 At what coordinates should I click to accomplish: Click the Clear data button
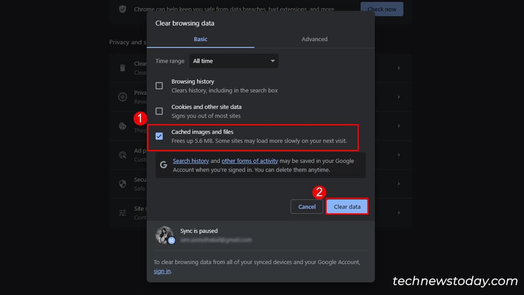(347, 207)
